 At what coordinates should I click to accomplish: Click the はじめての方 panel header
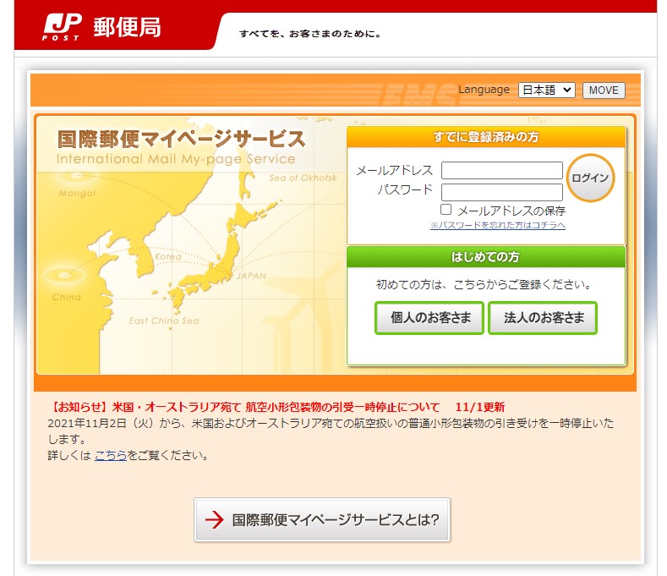[485, 257]
